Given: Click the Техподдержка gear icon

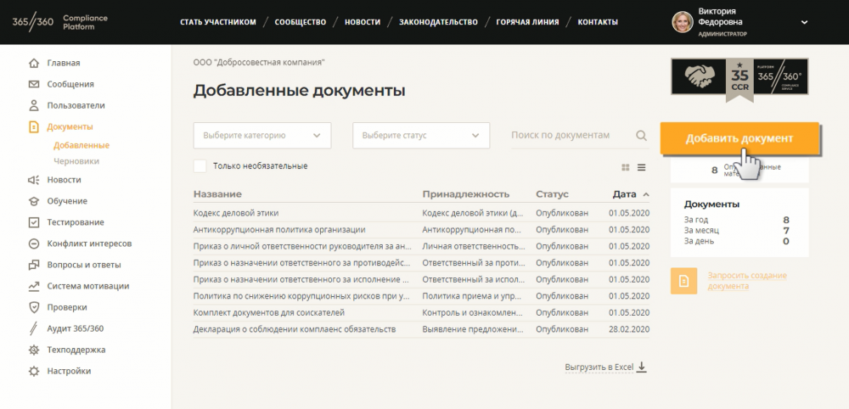Looking at the screenshot, I should click(x=34, y=350).
